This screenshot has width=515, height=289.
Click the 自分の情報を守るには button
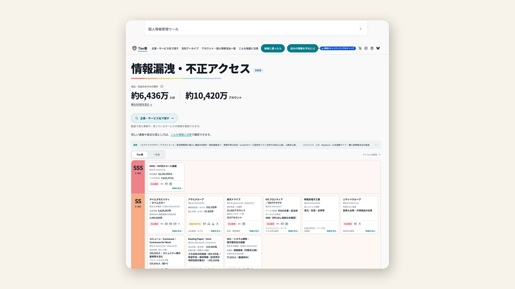tap(302, 48)
